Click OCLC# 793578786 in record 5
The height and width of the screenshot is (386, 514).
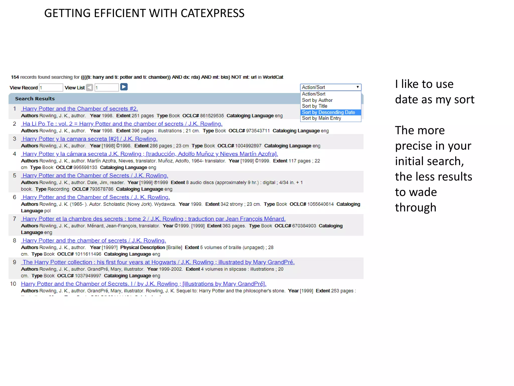click(93, 189)
